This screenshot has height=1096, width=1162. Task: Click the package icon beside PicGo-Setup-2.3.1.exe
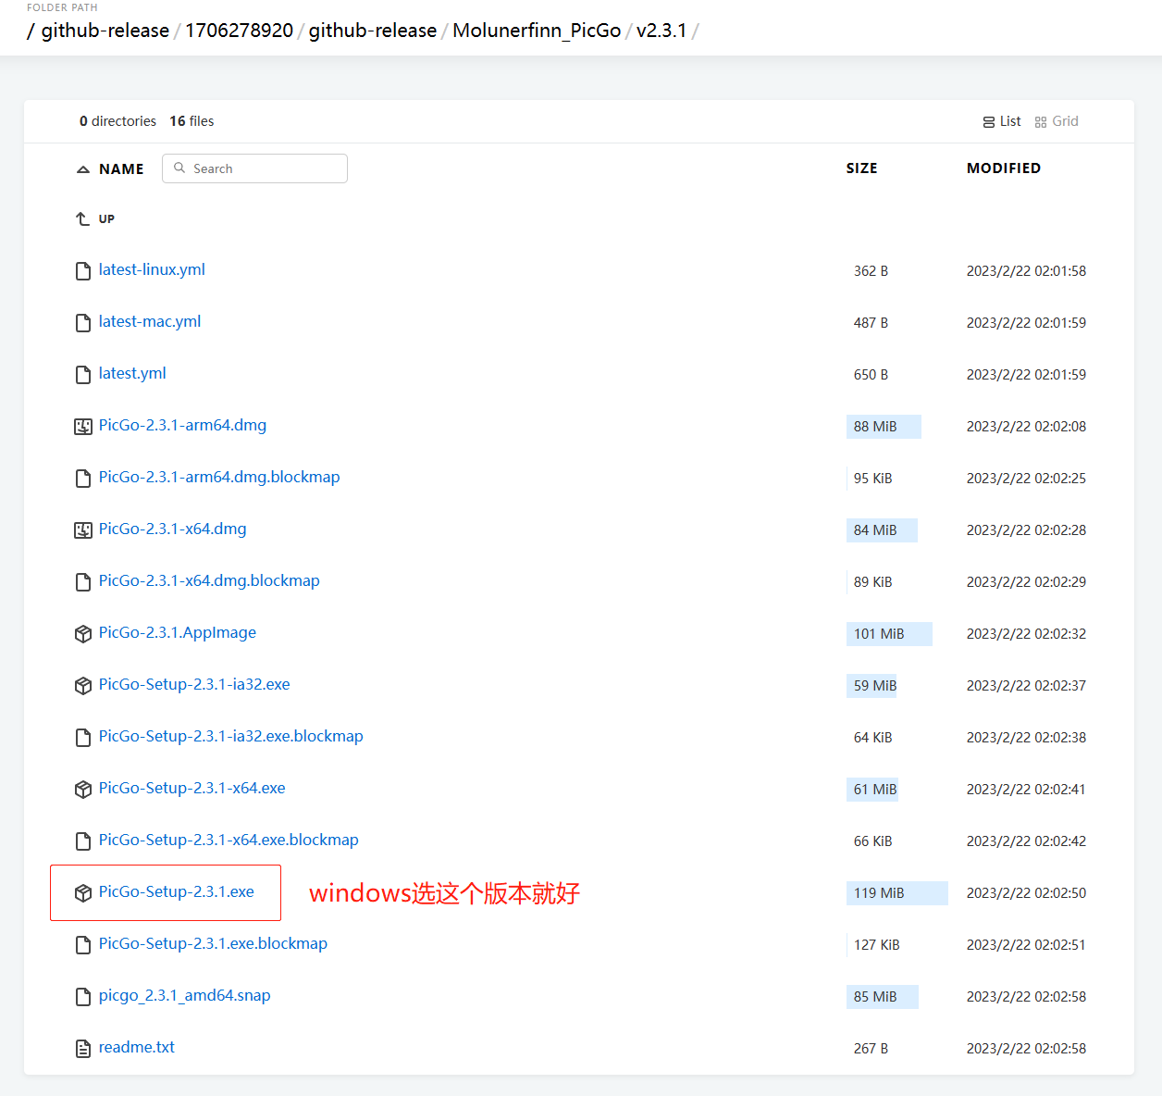[x=83, y=893]
